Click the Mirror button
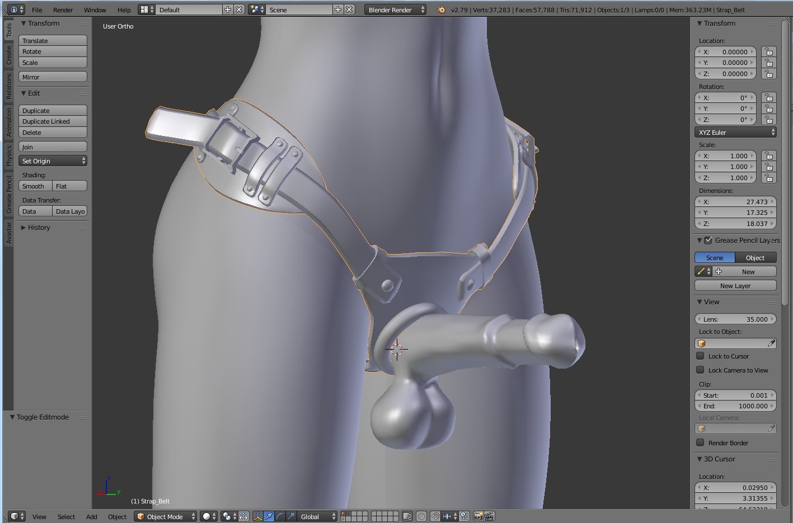Screen dimensions: 793x523 [53, 77]
